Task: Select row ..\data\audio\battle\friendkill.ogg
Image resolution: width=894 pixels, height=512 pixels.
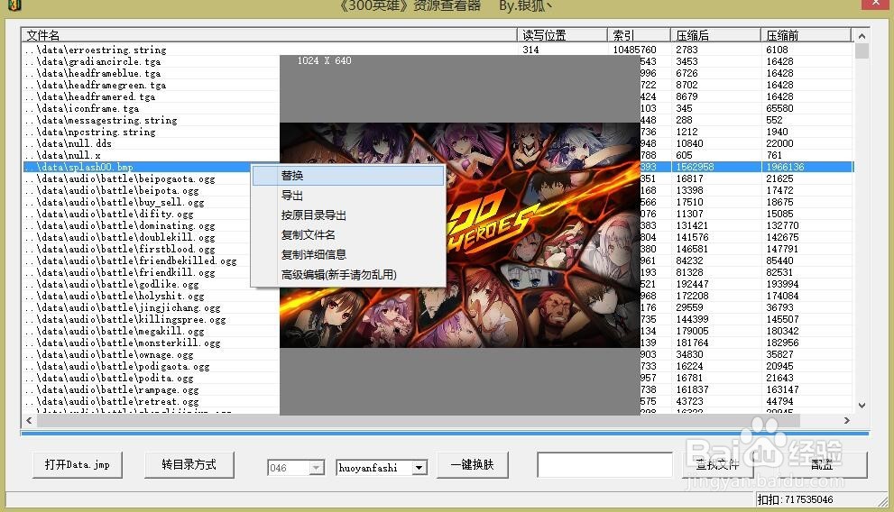Action: click(x=438, y=272)
